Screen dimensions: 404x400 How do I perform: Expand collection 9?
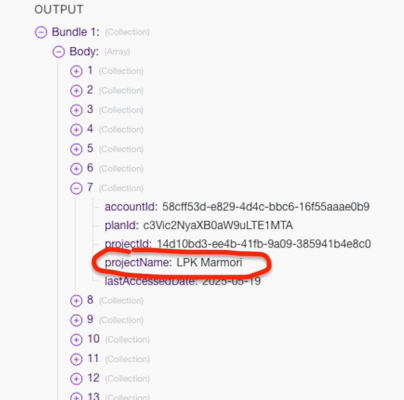pyautogui.click(x=76, y=320)
